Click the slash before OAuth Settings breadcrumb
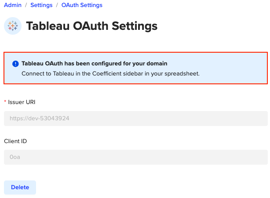 [x=57, y=5]
